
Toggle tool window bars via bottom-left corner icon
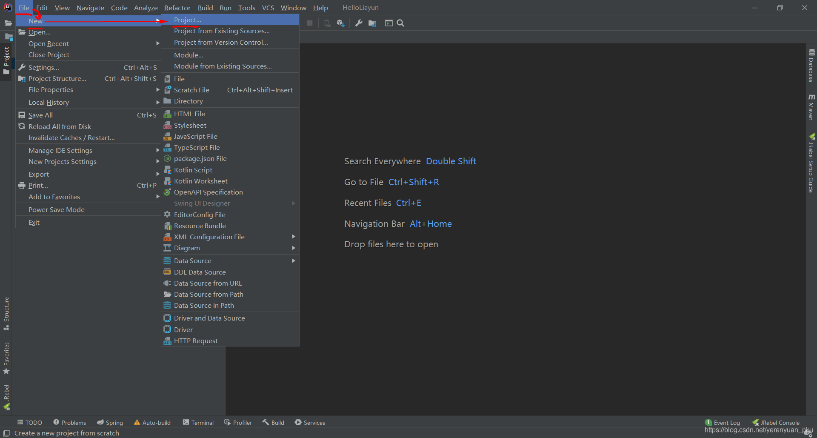(x=6, y=433)
